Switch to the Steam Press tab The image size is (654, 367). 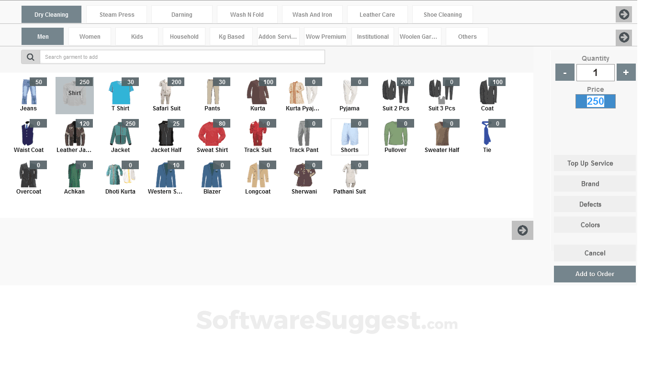116,14
